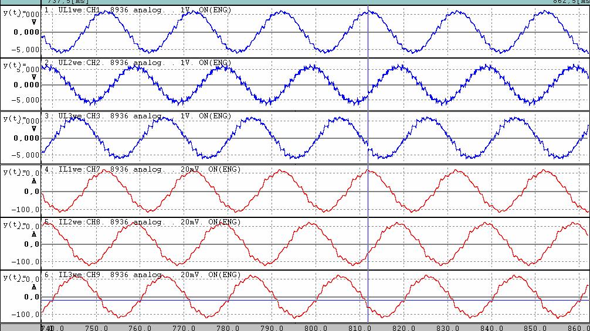
Task: Click the '770.0' time axis label
Action: coord(184,327)
